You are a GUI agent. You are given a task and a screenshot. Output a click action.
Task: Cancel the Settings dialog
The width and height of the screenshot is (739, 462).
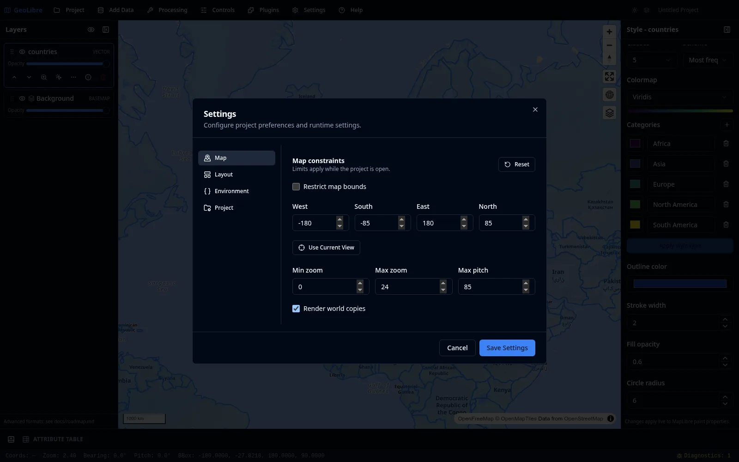point(457,348)
